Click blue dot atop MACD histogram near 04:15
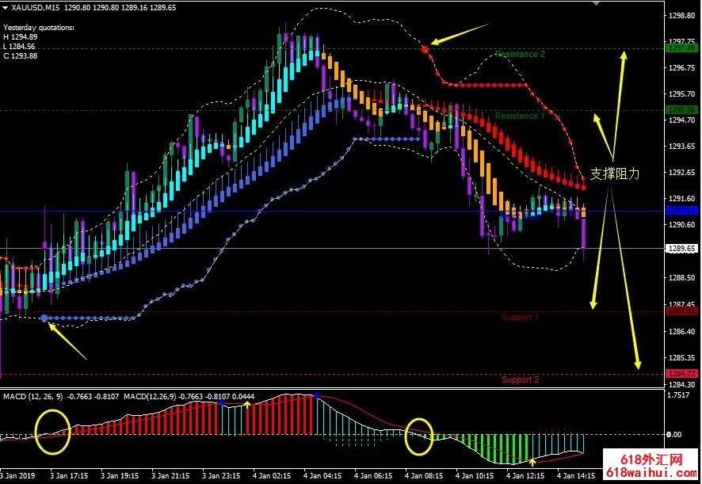 (316, 394)
